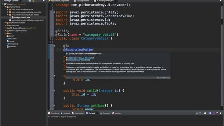This screenshot has height=126, width=224.
Task: Click the Markers view icon
Action: coord(113,113)
